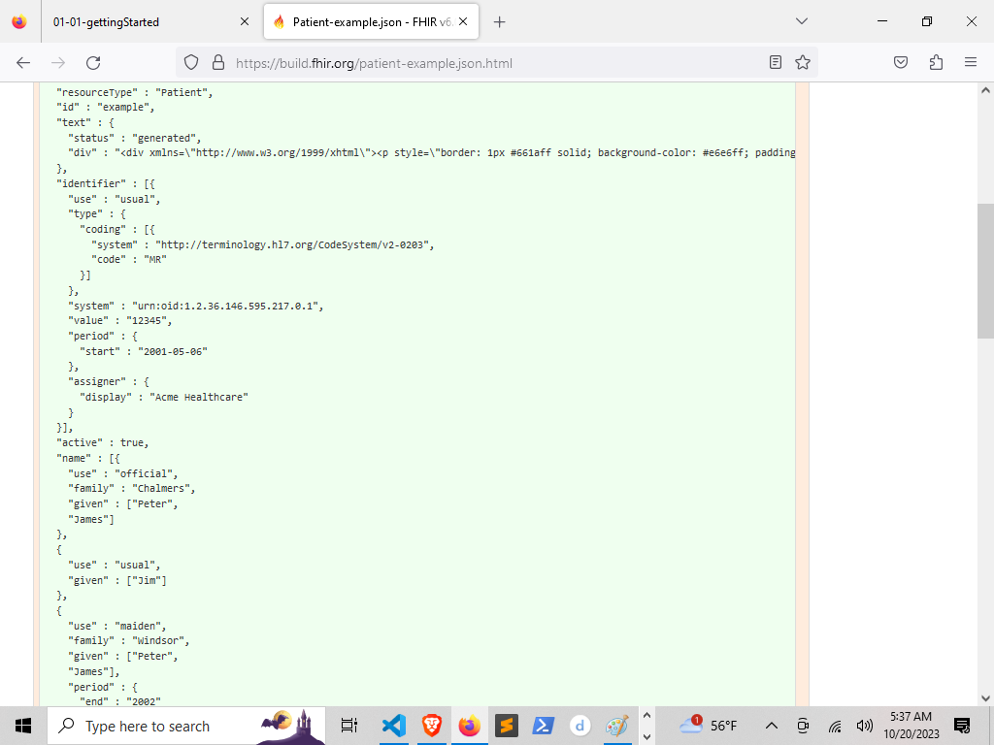
Task: Open the white 'd' app on taskbar
Action: pos(580,726)
